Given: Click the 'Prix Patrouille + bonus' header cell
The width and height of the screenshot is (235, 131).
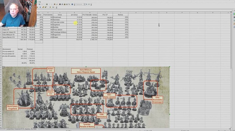Looking at the screenshot, I should pos(90,15).
